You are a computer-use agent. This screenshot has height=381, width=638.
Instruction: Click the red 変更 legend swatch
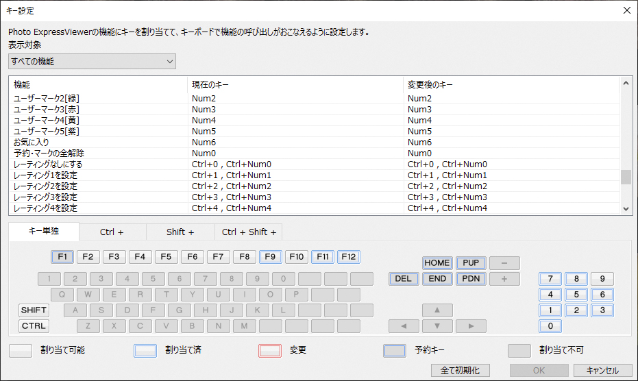point(270,350)
